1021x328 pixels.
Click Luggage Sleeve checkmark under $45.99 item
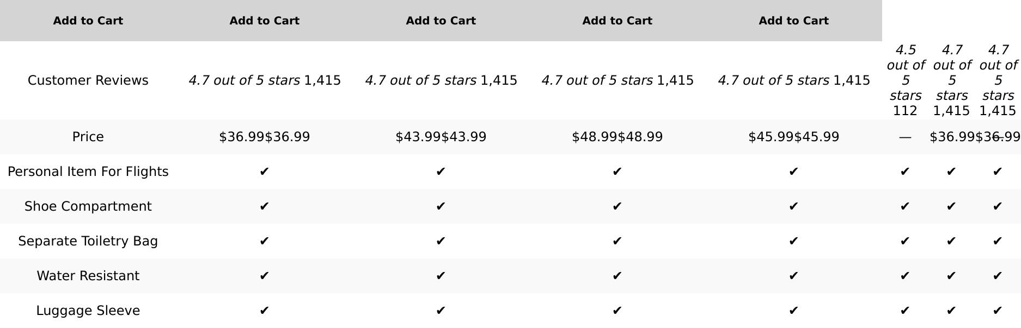coord(793,311)
